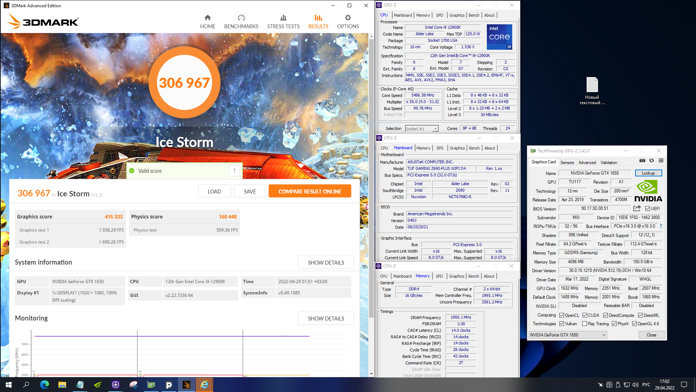This screenshot has width=696, height=392.
Task: Switch to Advanced tab in GPU-Z
Action: coord(587,163)
